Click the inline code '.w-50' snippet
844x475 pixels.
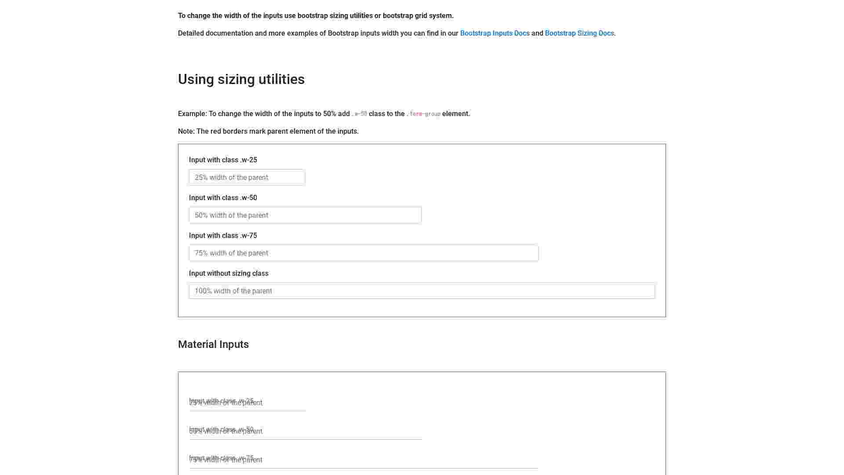point(359,114)
